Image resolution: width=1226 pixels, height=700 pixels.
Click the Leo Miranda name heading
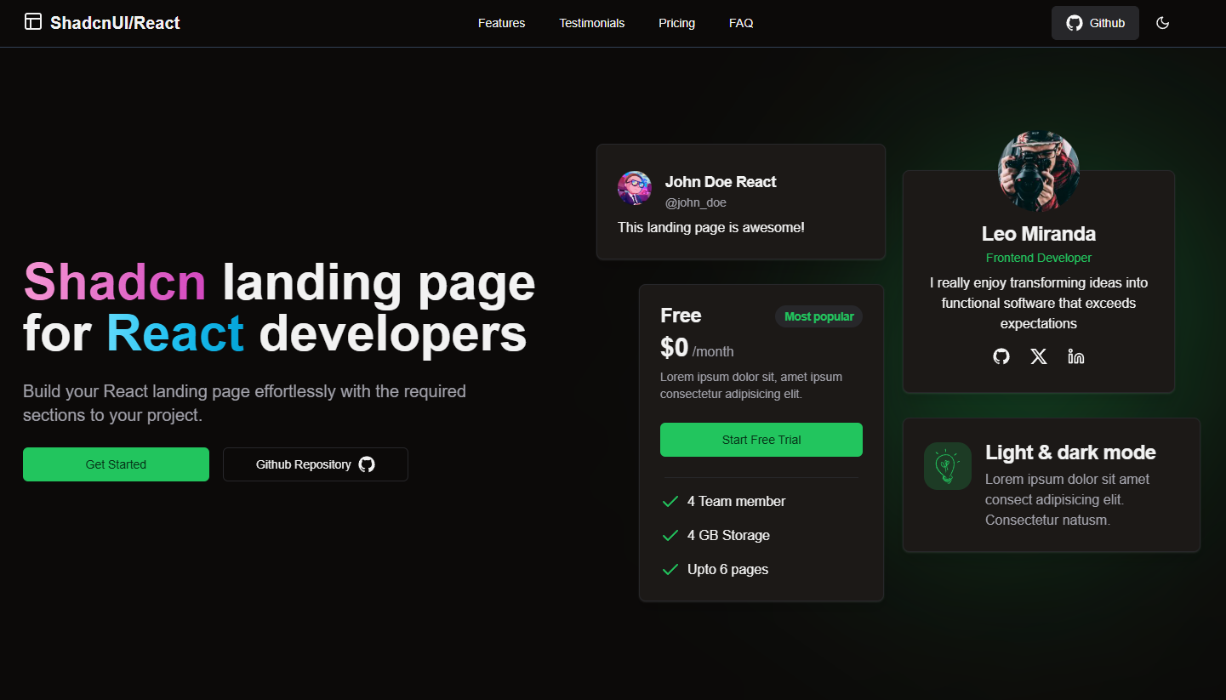click(1039, 234)
